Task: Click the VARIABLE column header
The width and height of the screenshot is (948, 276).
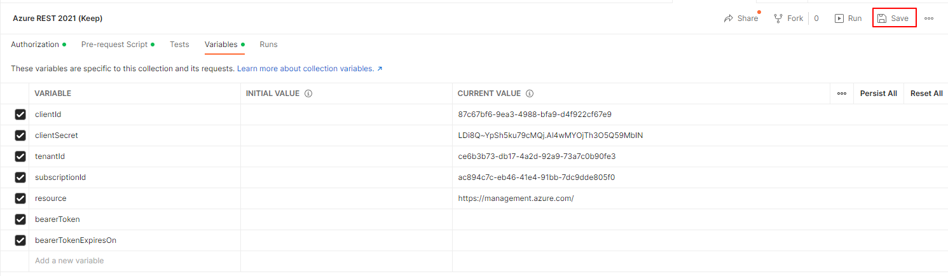Action: pyautogui.click(x=53, y=93)
